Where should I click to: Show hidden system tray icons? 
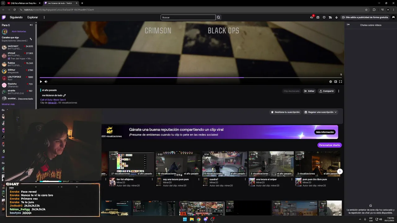(x=360, y=219)
